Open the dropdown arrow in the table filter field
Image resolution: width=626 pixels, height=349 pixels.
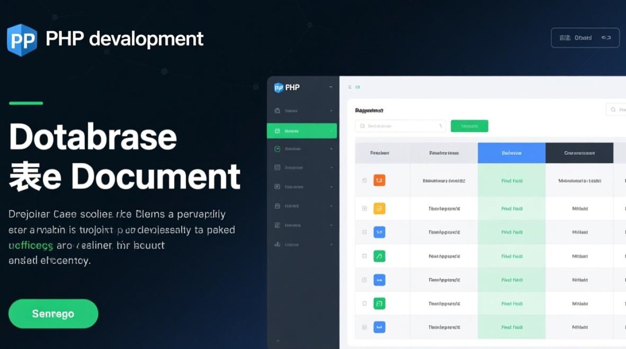(440, 126)
